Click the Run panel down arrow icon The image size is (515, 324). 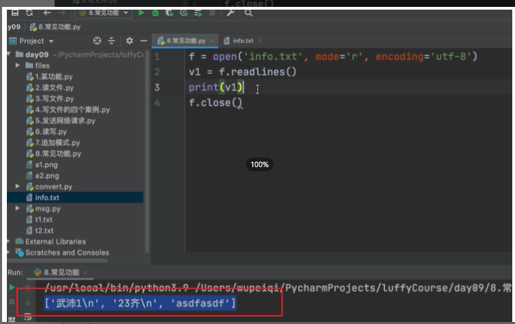[x=28, y=302]
